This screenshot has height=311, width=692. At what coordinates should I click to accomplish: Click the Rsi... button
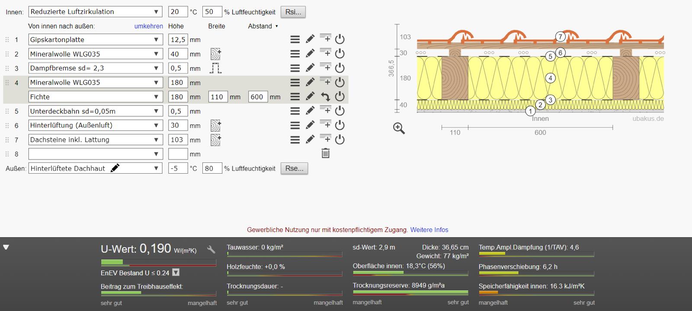point(293,12)
